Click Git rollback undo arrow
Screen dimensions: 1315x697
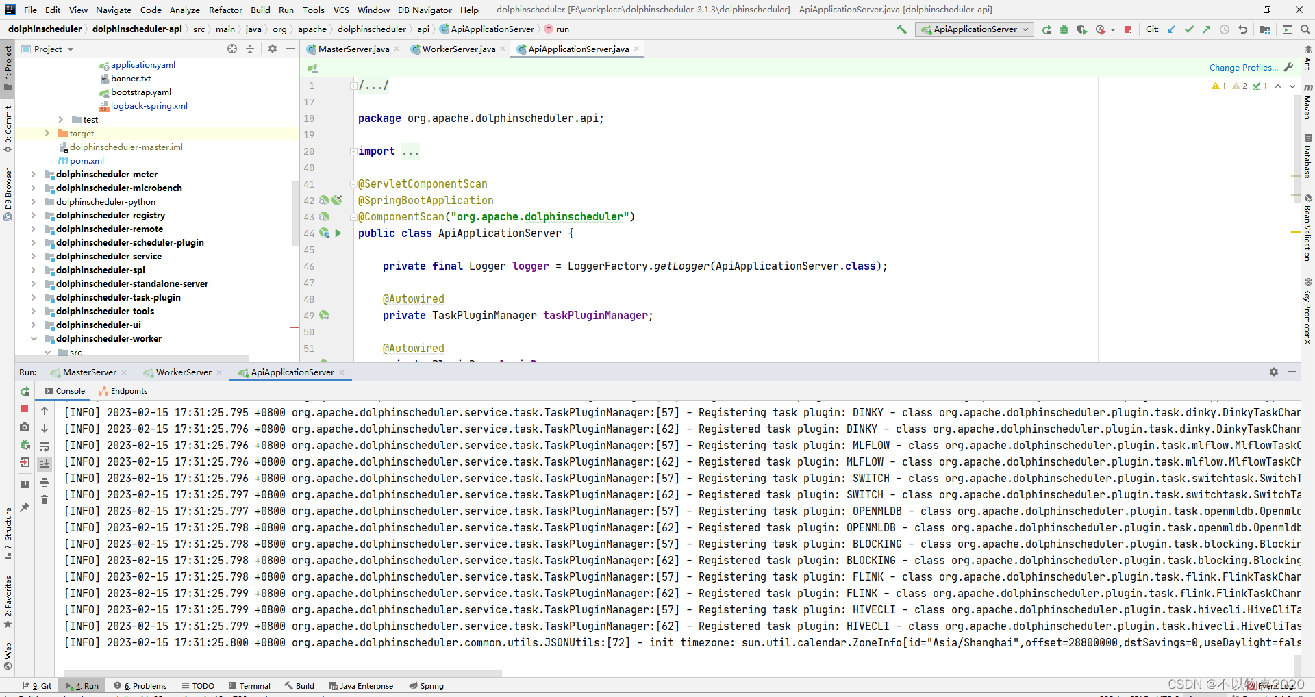coord(1242,29)
